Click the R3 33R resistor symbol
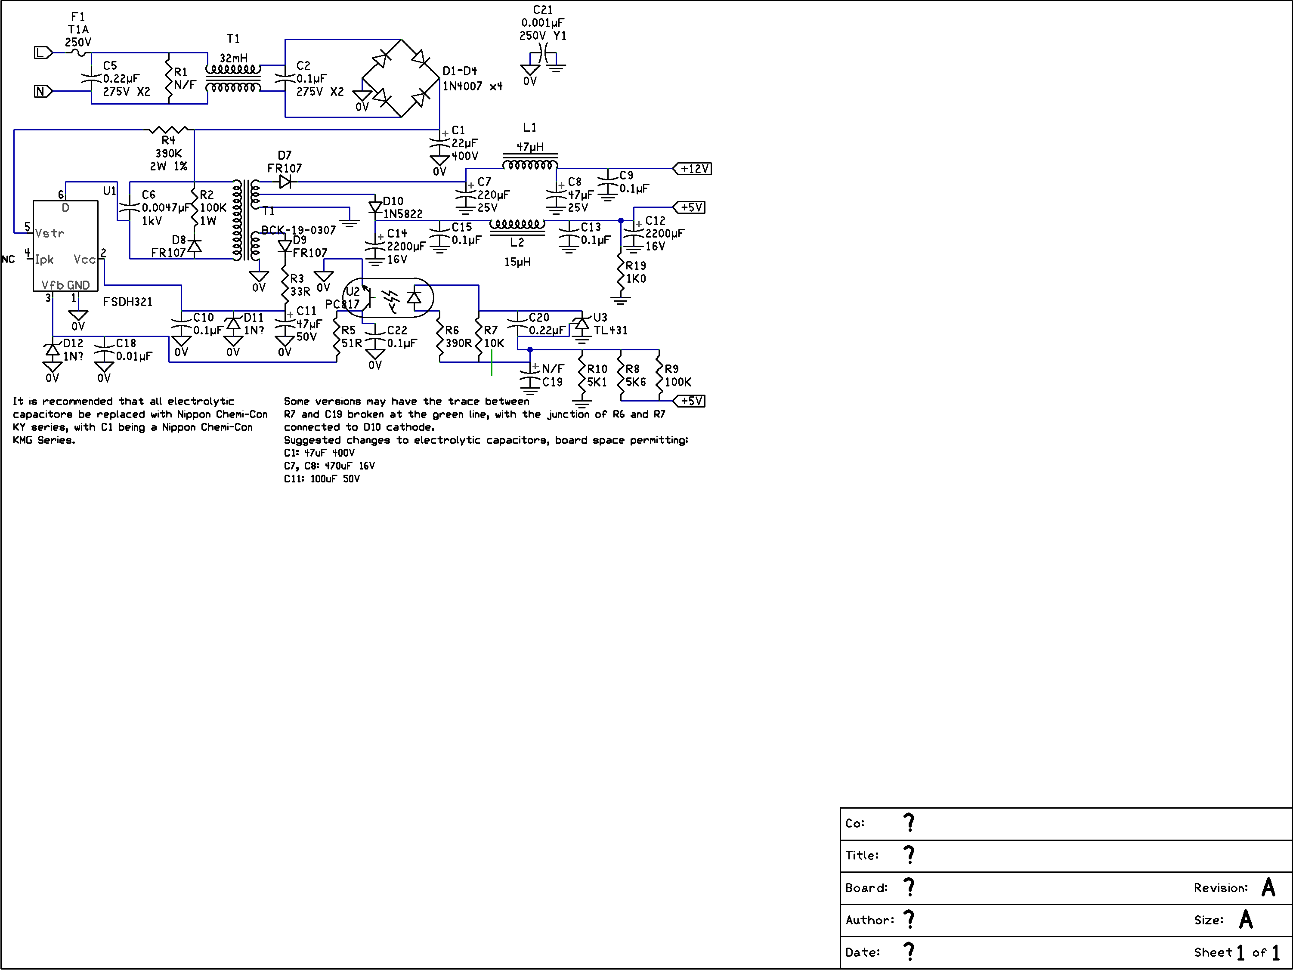1293x970 pixels. tap(285, 284)
